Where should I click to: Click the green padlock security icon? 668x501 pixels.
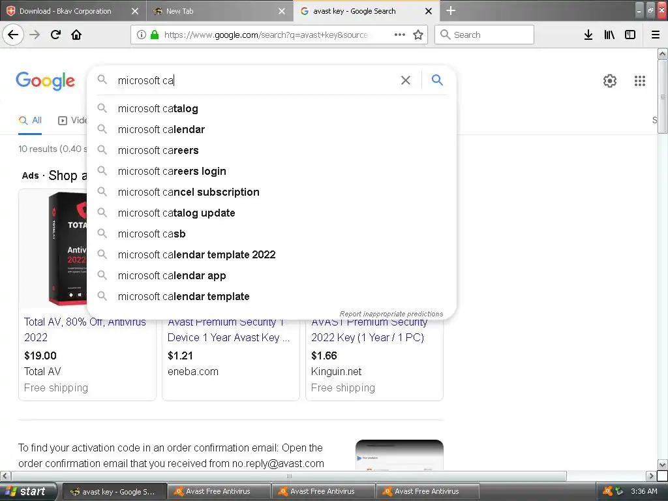pos(155,35)
